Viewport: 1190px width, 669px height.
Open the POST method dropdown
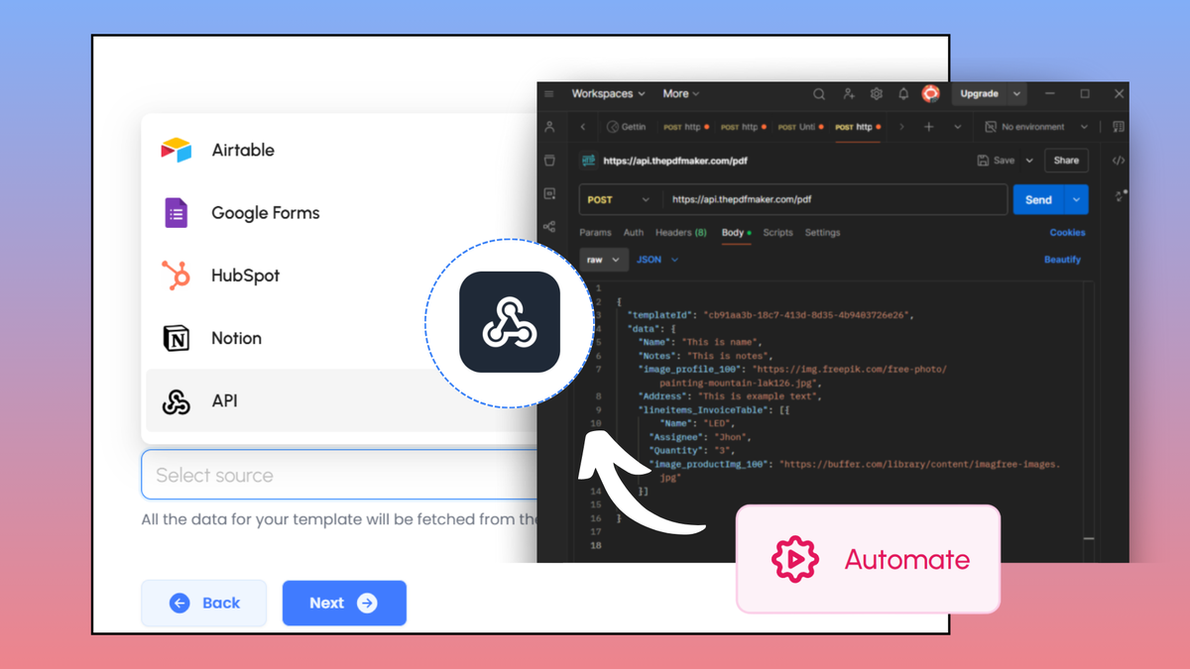click(619, 199)
